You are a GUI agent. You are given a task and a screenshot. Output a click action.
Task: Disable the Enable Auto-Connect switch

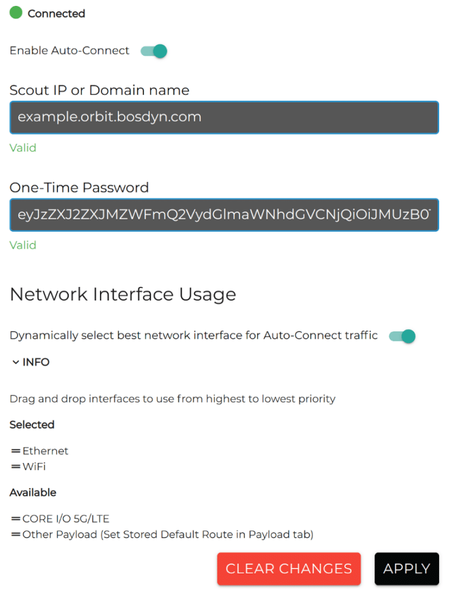pyautogui.click(x=153, y=51)
